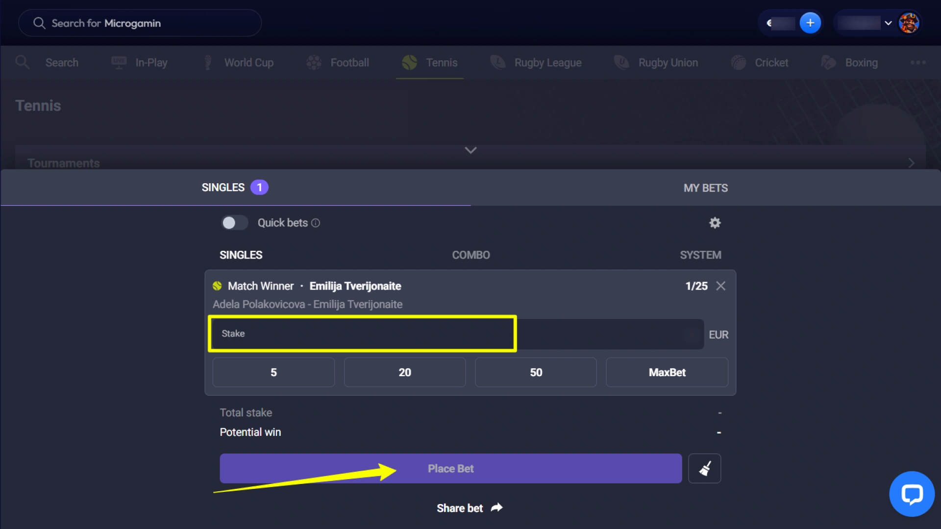Open the account dropdown chevron
This screenshot has height=529, width=941.
888,23
